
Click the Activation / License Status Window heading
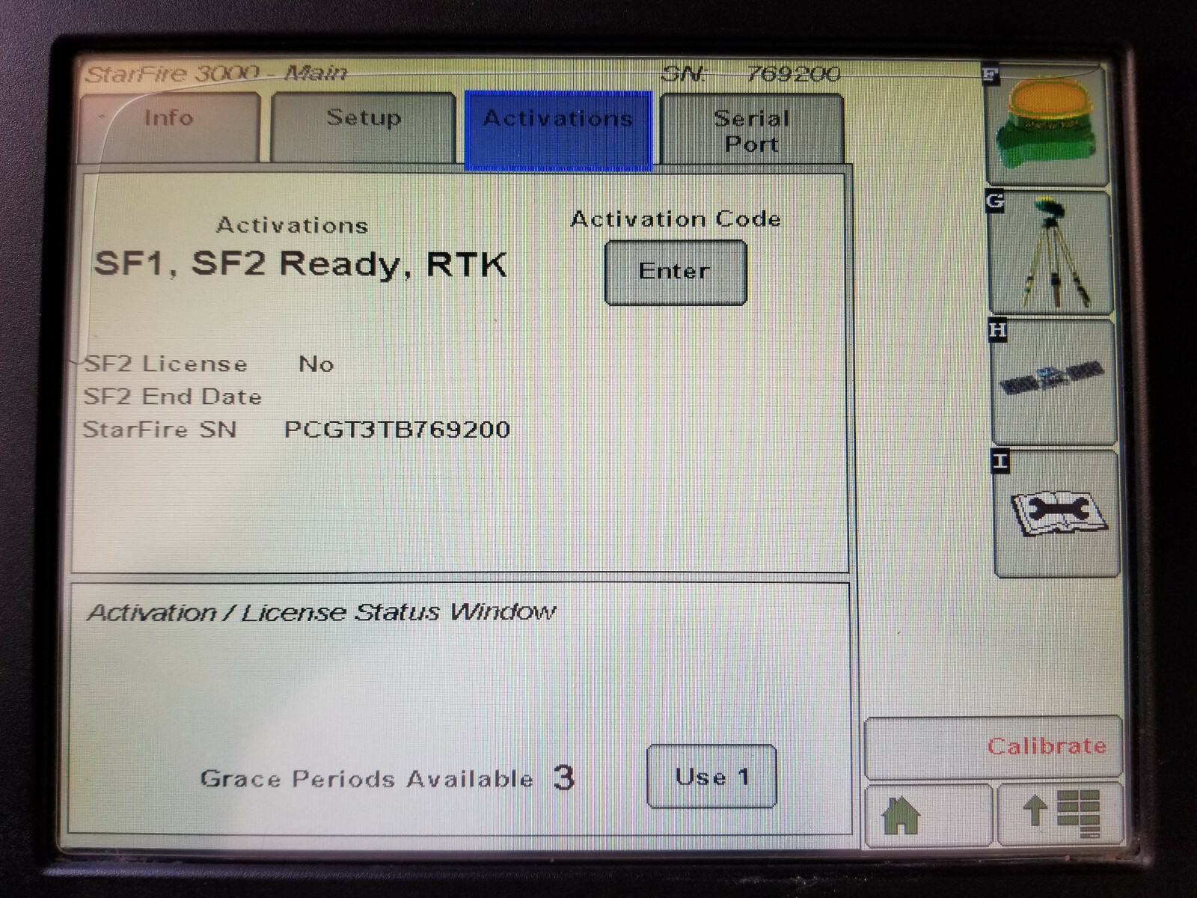tap(322, 612)
